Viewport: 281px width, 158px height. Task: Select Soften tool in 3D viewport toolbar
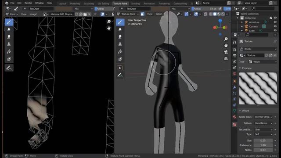click(x=120, y=29)
